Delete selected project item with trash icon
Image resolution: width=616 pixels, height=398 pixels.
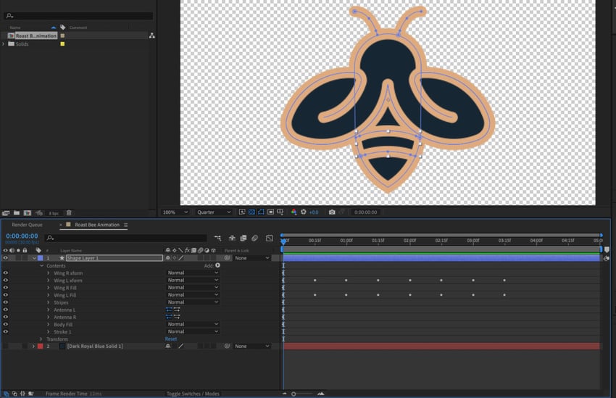click(x=69, y=213)
